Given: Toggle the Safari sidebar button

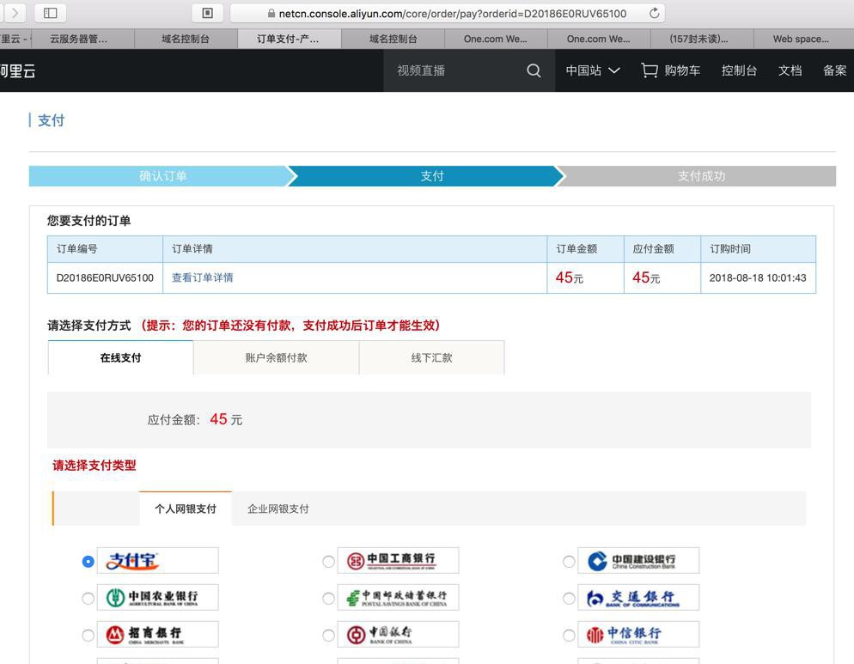Looking at the screenshot, I should coord(50,13).
